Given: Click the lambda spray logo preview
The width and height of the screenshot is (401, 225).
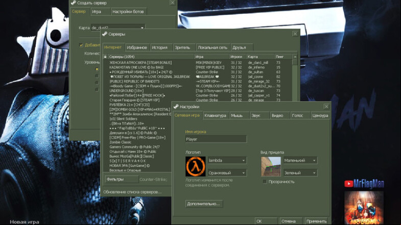Looking at the screenshot, I should [195, 166].
